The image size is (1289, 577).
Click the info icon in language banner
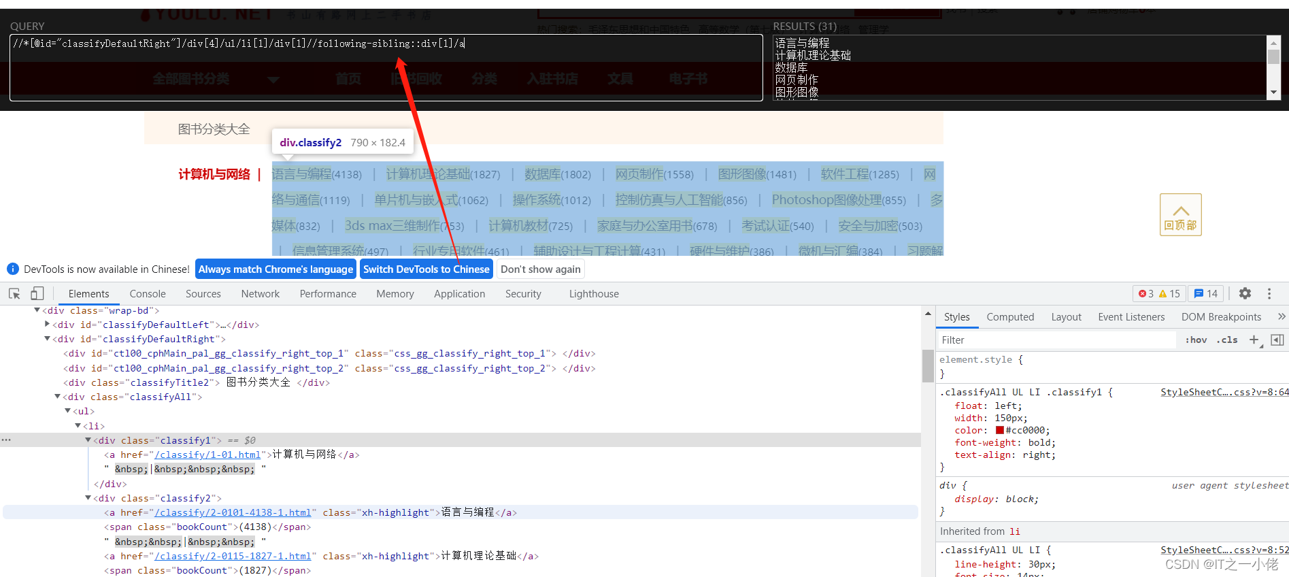[12, 269]
